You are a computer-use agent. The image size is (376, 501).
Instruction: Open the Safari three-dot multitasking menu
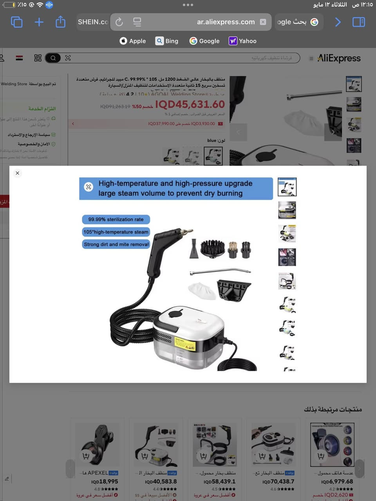pos(188,5)
